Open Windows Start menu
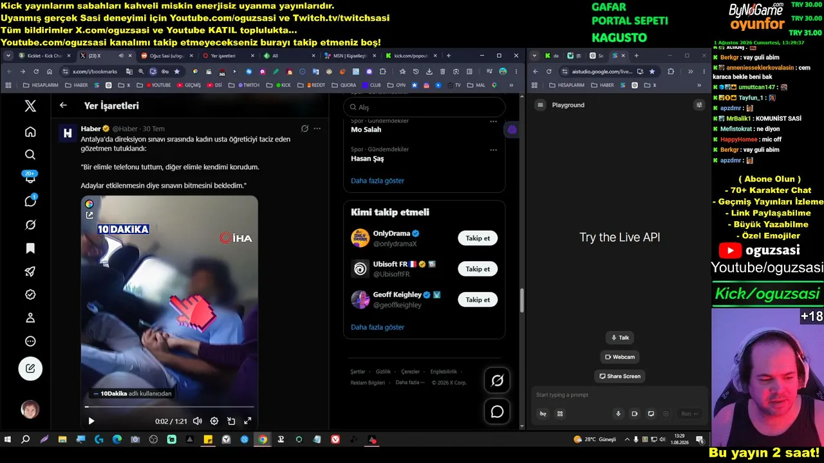The image size is (824, 463). coord(8,440)
